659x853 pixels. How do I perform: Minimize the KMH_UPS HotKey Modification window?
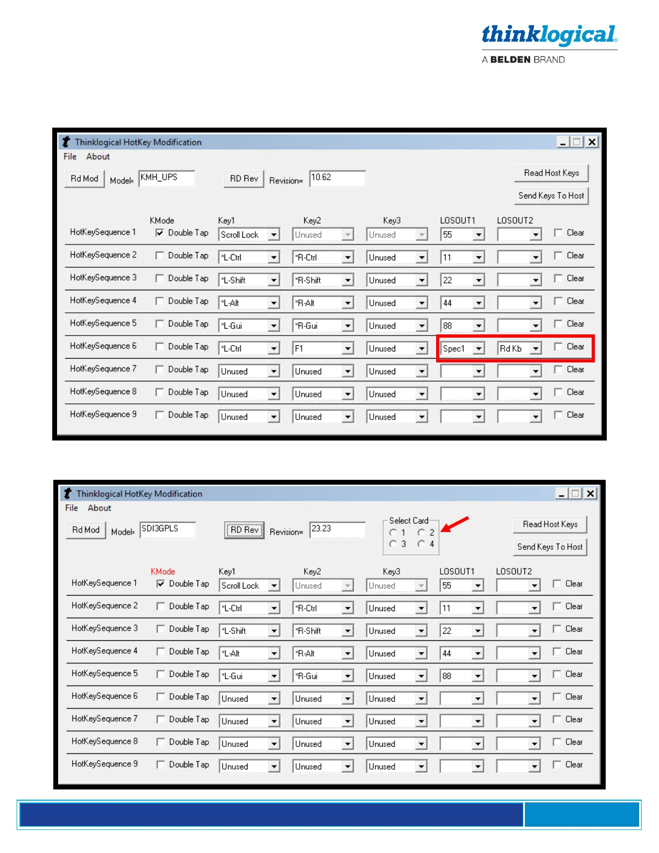click(x=563, y=142)
